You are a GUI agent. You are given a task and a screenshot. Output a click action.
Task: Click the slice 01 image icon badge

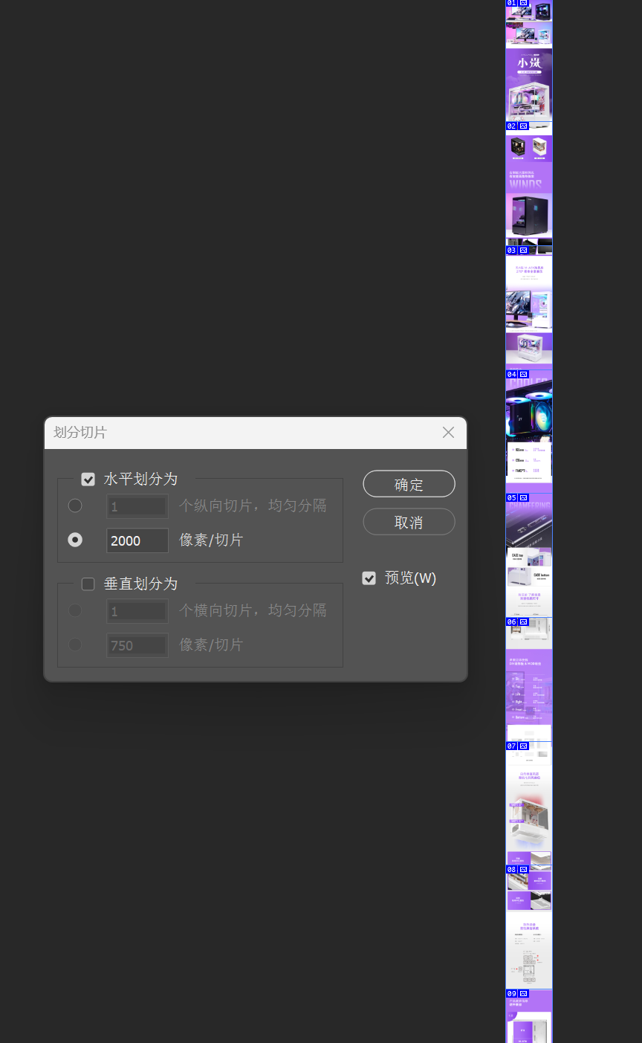click(x=523, y=3)
